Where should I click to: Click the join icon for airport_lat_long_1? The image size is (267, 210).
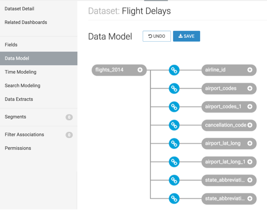click(174, 162)
